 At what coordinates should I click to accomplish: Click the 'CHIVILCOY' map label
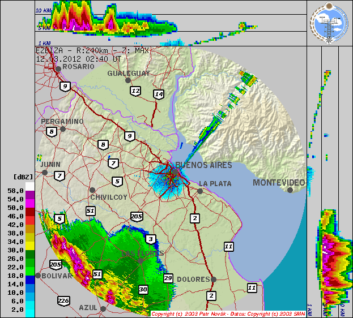pos(109,197)
